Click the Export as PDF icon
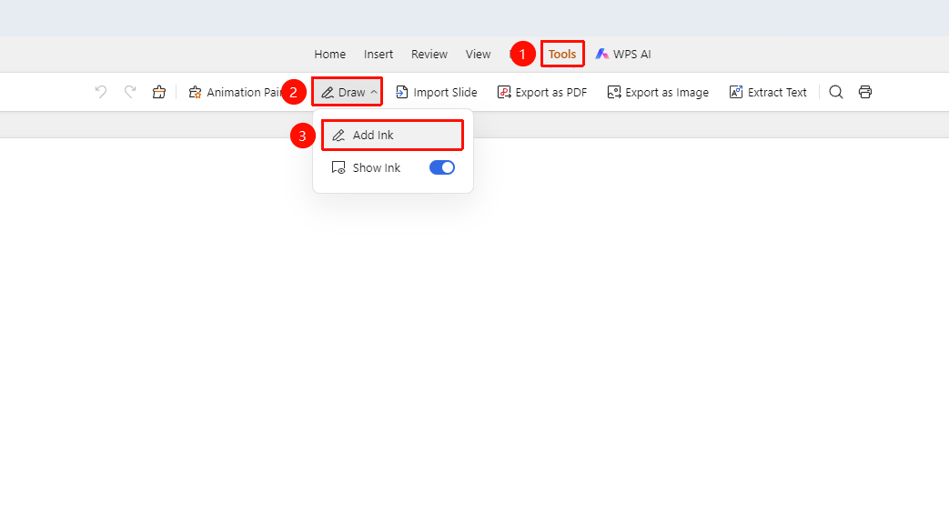 point(503,92)
